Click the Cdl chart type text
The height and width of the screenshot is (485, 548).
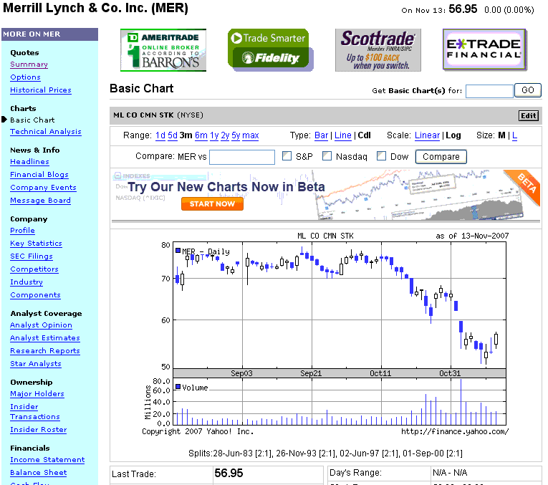[x=364, y=135]
